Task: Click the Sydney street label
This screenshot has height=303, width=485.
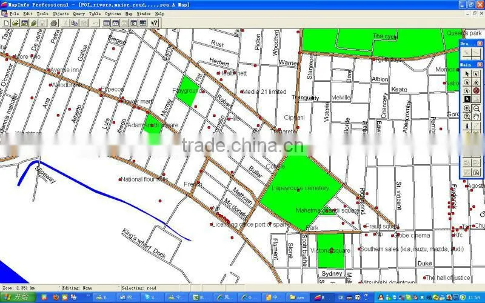Action: click(x=332, y=273)
